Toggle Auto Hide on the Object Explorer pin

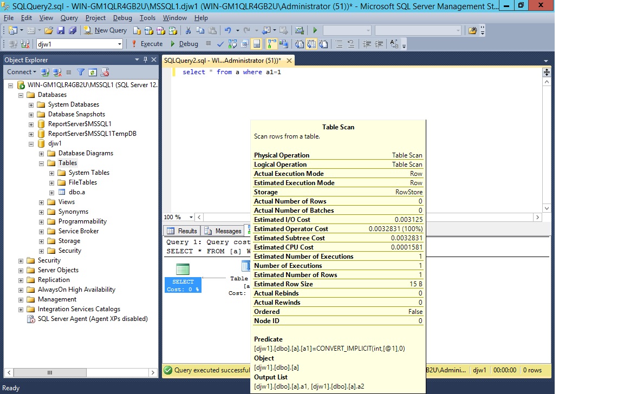click(146, 60)
